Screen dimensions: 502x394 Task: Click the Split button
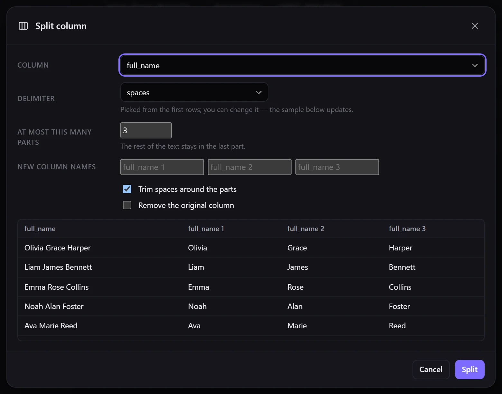tap(469, 370)
